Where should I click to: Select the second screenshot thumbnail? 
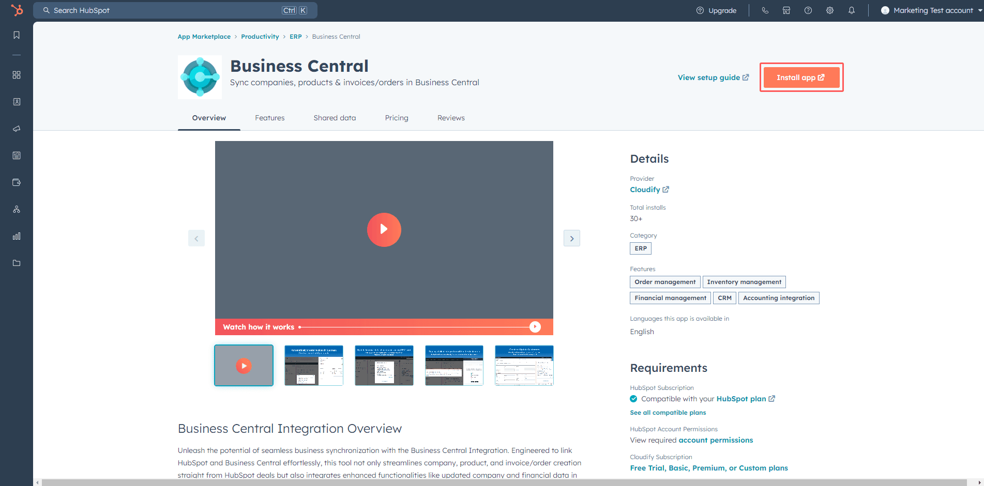[314, 366]
